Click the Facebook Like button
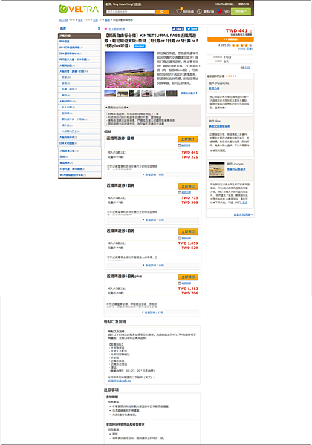 (x=178, y=29)
